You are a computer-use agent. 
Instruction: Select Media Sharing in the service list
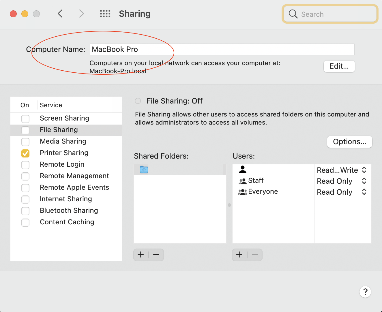(x=63, y=141)
